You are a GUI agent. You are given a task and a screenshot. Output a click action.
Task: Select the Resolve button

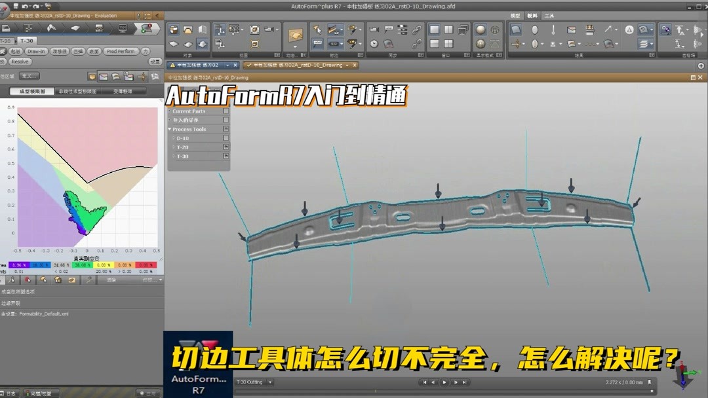pos(20,62)
